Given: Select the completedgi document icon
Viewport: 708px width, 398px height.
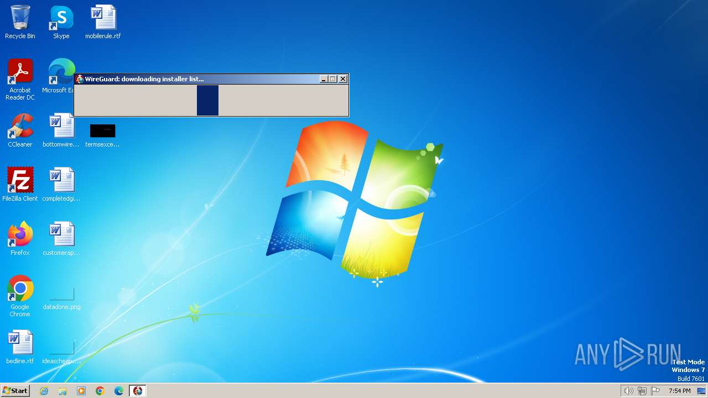Looking at the screenshot, I should point(61,185).
